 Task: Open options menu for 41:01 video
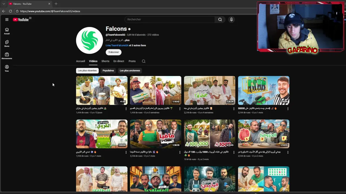click(x=126, y=109)
